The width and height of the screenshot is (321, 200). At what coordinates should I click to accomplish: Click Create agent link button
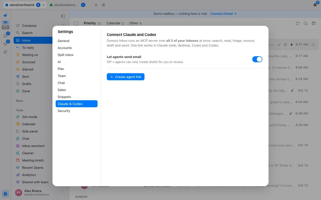point(126,77)
